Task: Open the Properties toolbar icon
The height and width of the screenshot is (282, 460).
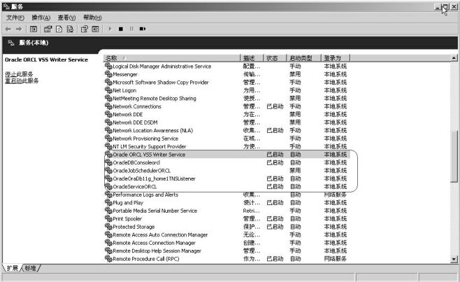Action: pyautogui.click(x=48, y=29)
